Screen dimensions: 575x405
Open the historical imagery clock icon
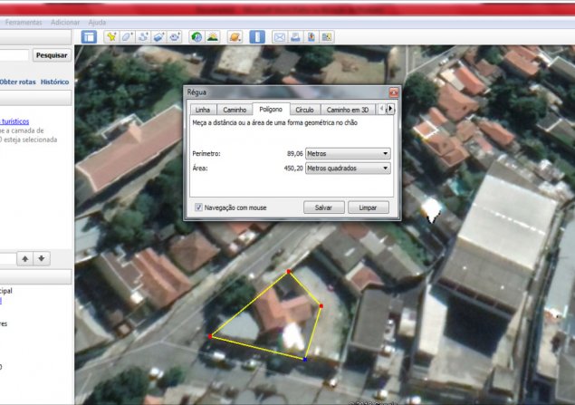(x=196, y=37)
